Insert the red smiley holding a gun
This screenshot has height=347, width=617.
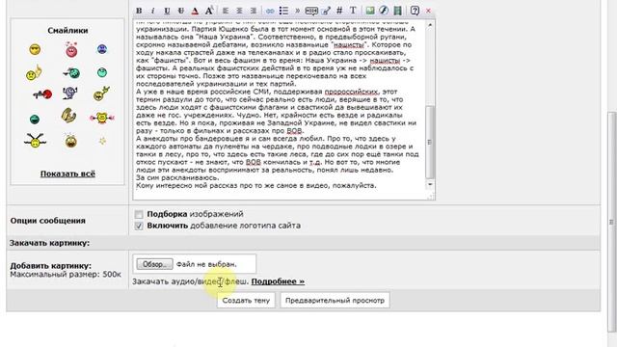[42, 94]
